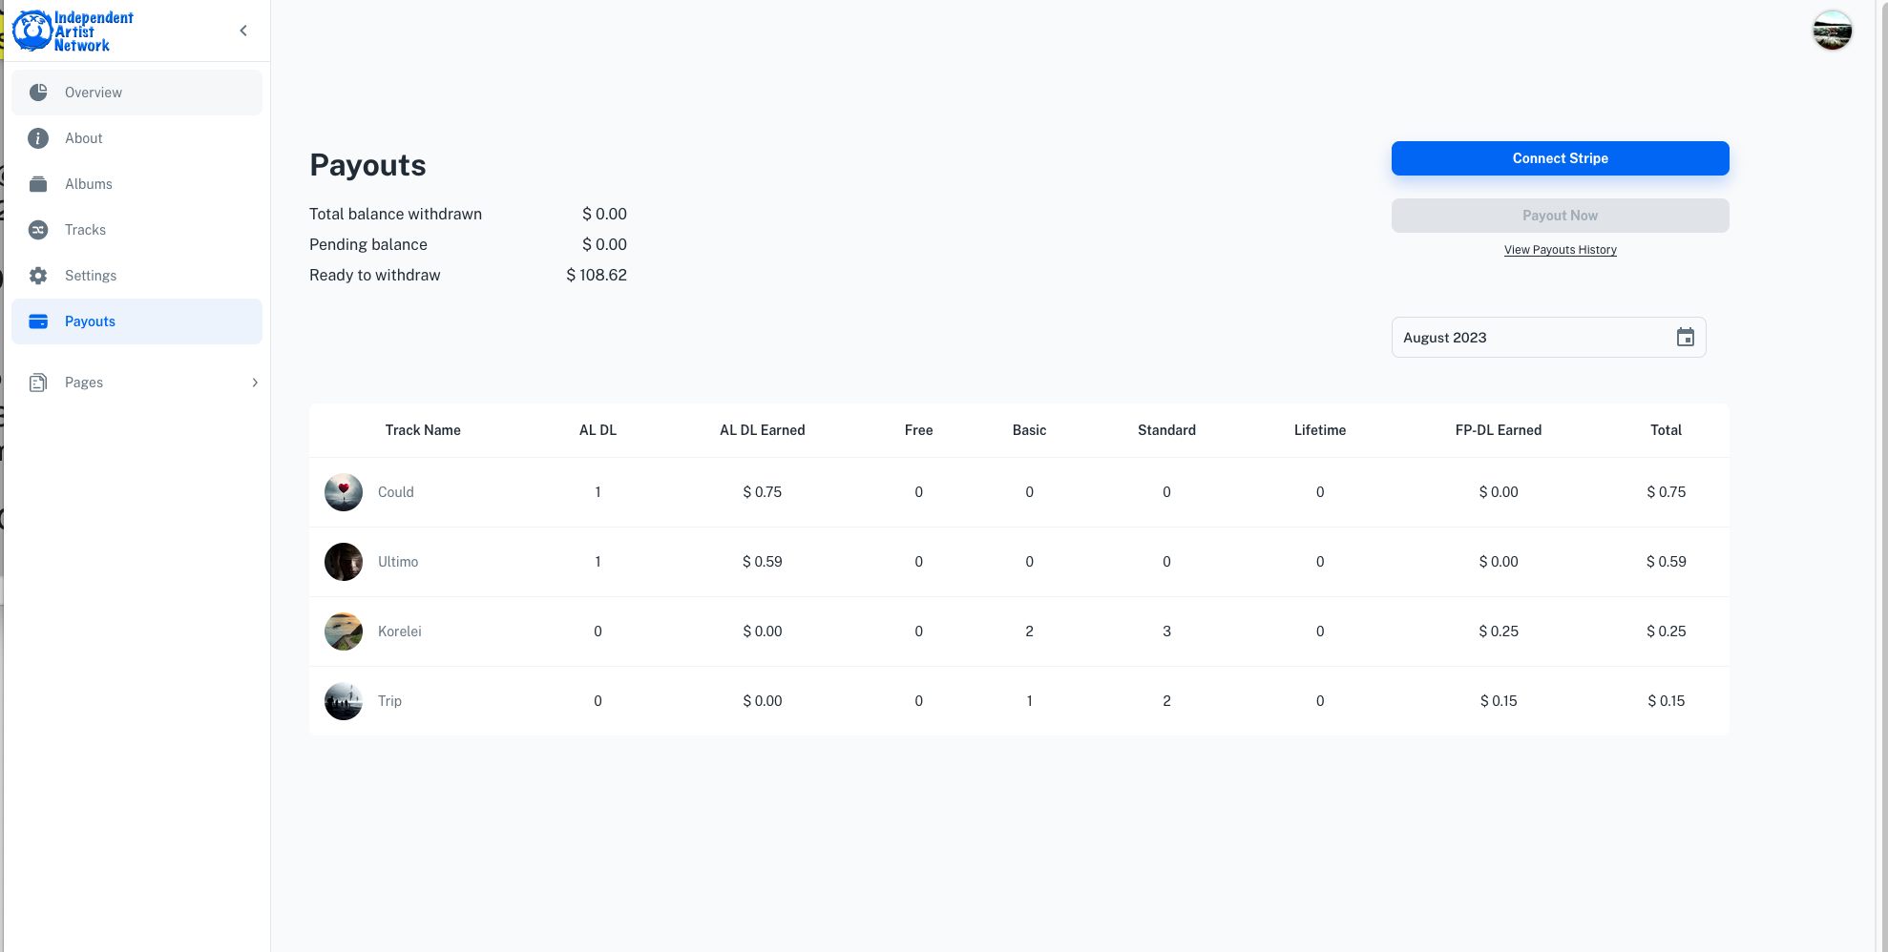
Task: Click the Payouts page heading
Action: (x=367, y=165)
